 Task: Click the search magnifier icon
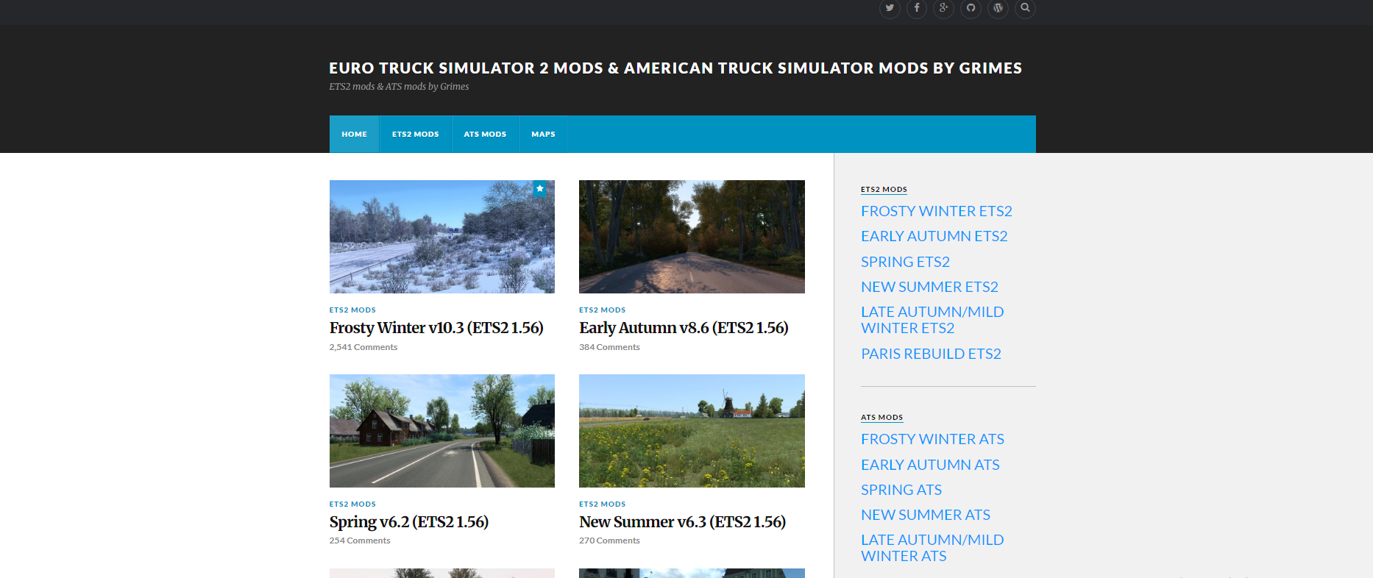[x=1025, y=8]
